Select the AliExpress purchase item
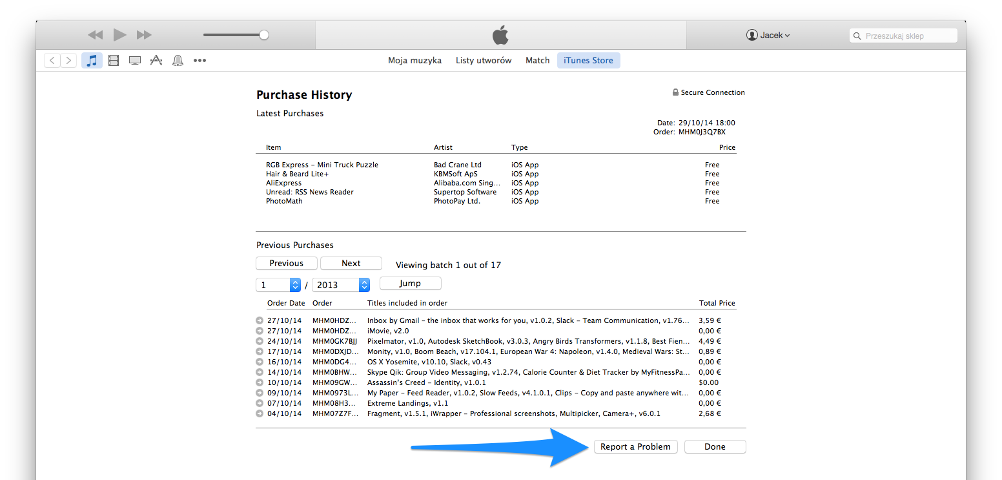Screen dimensions: 1002x480 (x=283, y=183)
